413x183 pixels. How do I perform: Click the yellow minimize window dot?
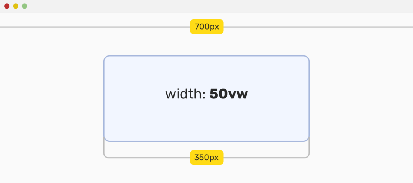[x=15, y=6]
